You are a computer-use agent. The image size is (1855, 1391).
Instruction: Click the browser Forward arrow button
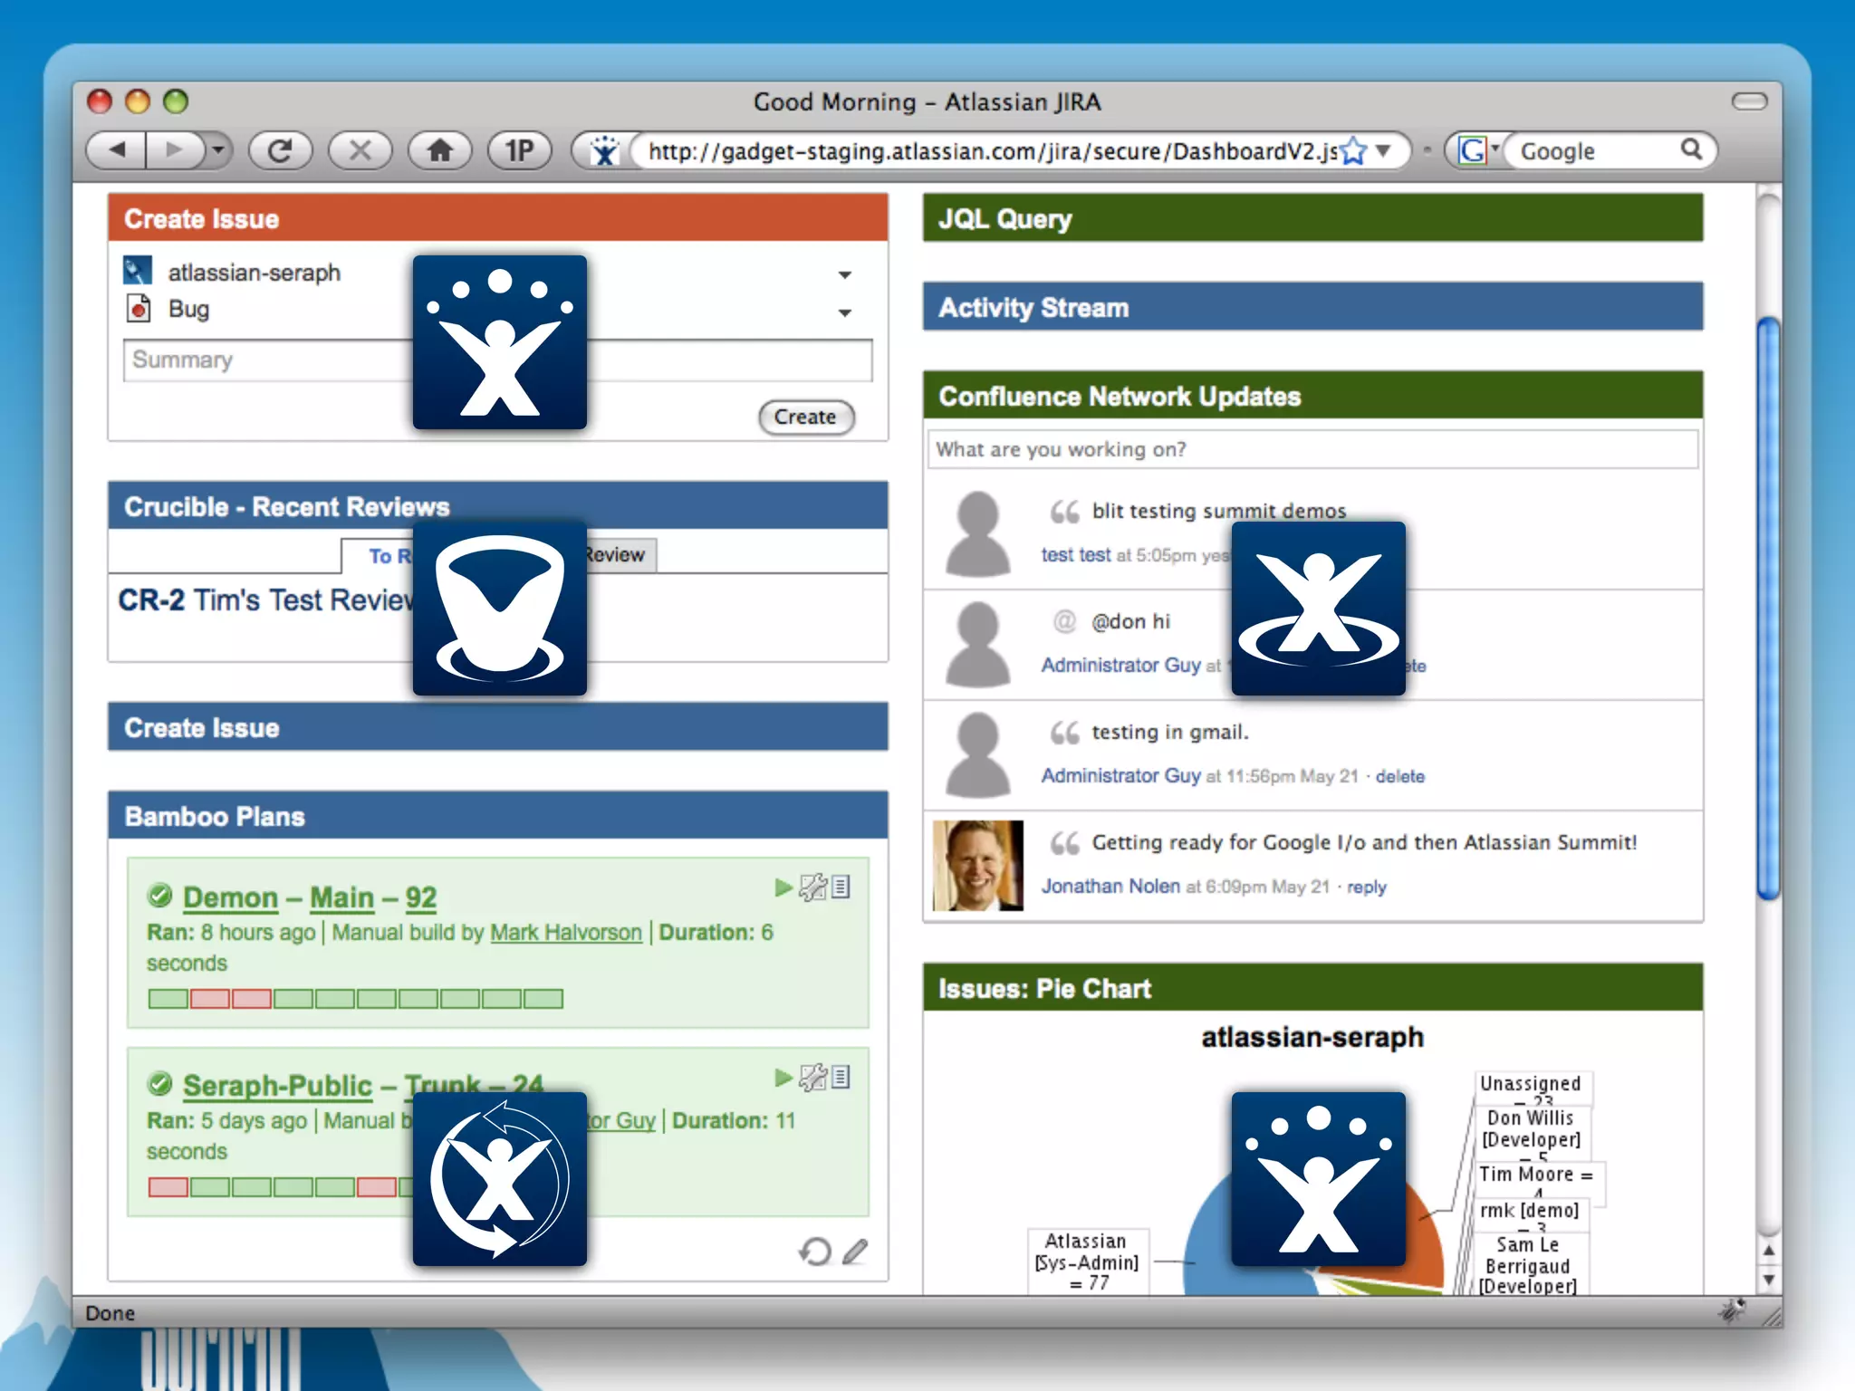(174, 150)
